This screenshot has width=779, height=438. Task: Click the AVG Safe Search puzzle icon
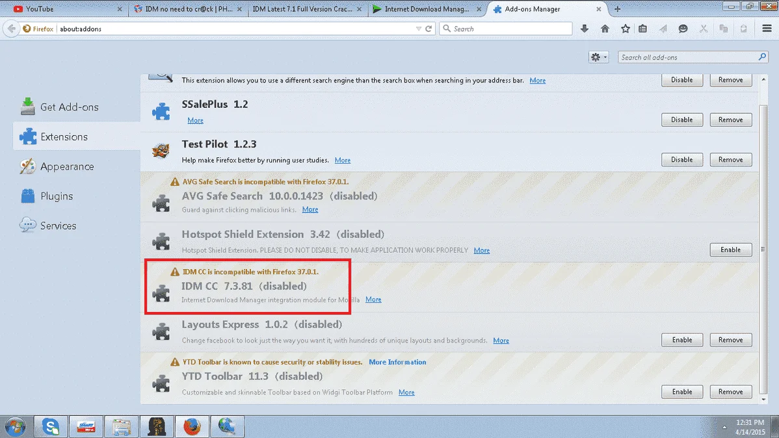[161, 203]
